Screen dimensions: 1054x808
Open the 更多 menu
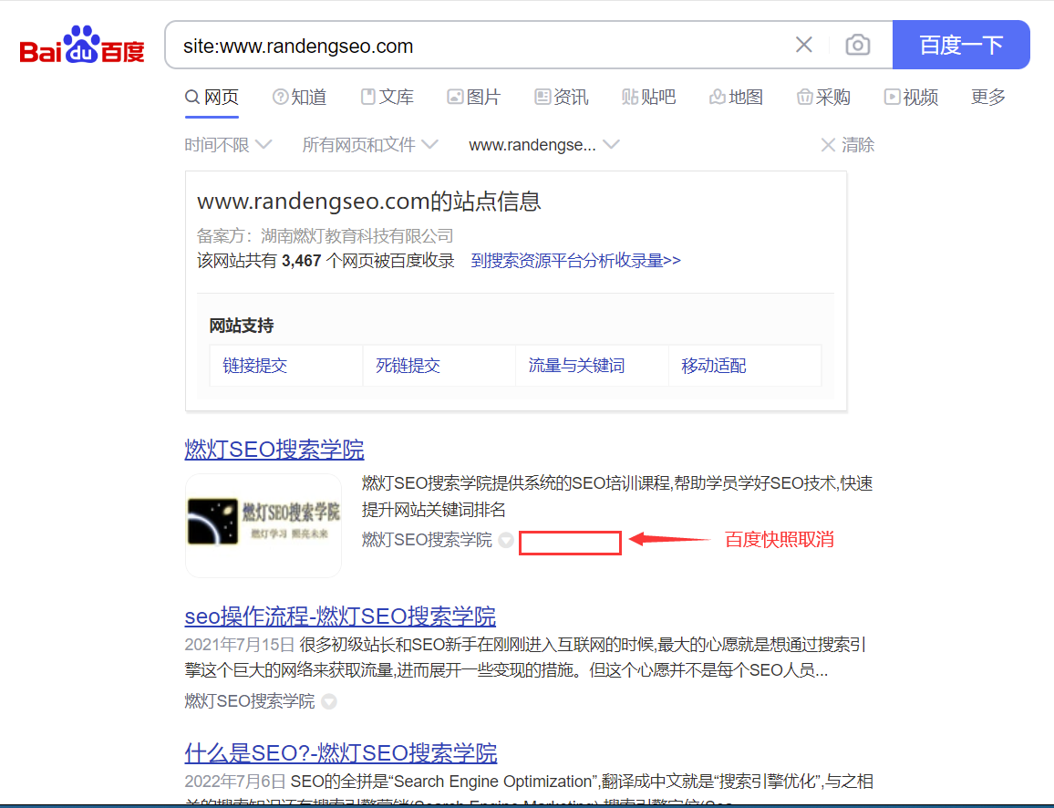(x=987, y=97)
